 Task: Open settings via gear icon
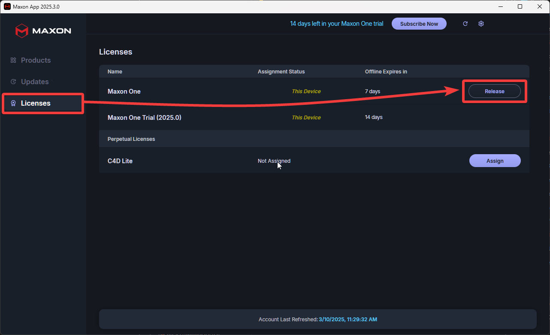click(x=481, y=24)
